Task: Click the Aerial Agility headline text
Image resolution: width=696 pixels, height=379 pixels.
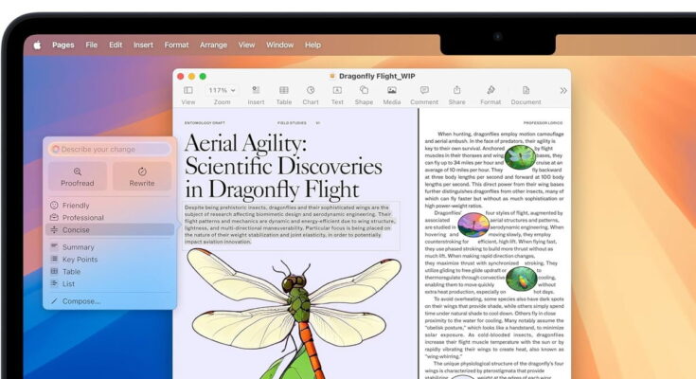Action: [x=283, y=166]
